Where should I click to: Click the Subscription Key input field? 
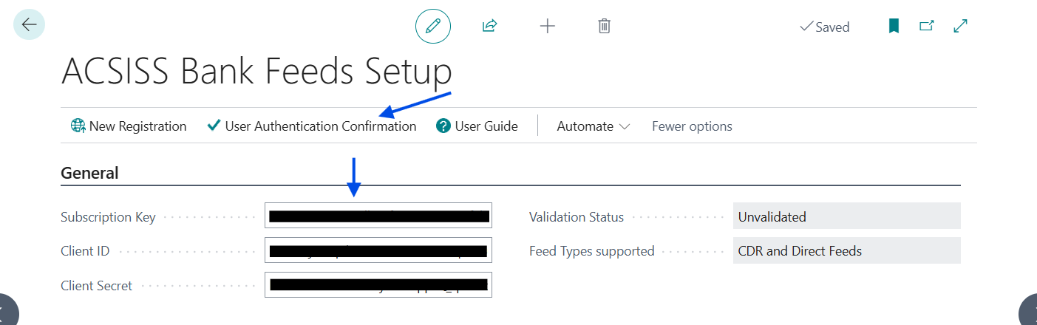point(378,216)
